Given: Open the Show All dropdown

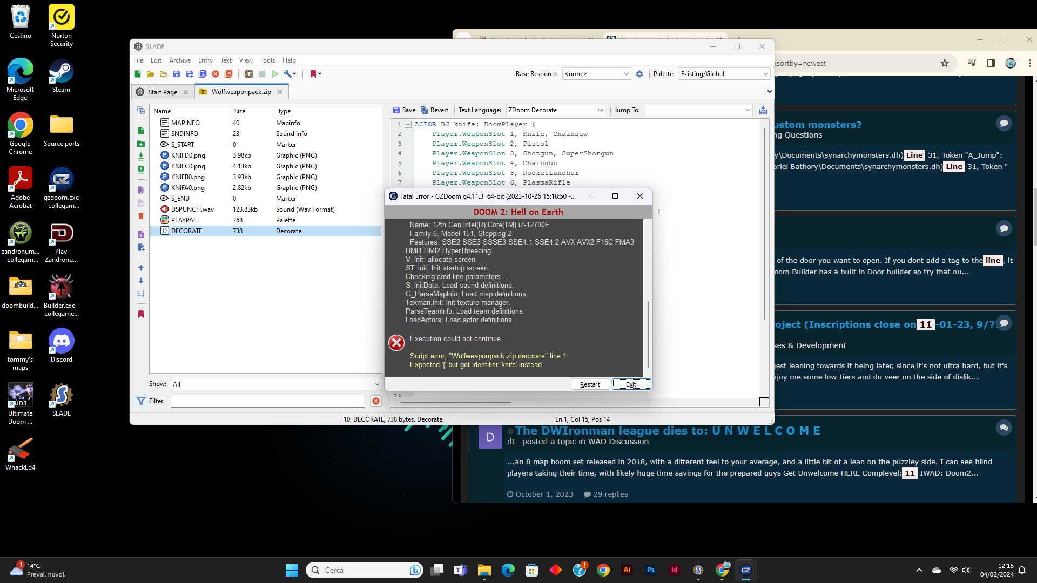Looking at the screenshot, I should click(276, 384).
